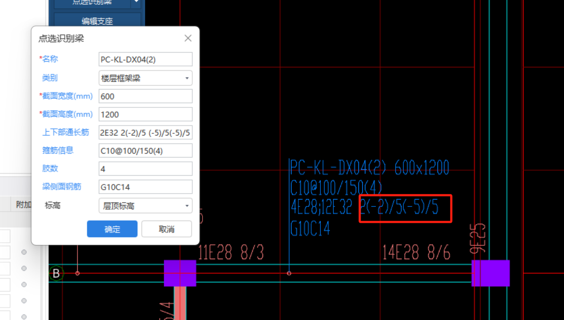Edit the 名称 field PC-KL-DX04(2)

click(x=146, y=60)
